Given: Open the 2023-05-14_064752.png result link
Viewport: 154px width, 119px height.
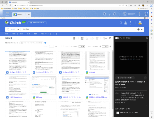Looking at the screenshot, I should click(98, 97).
